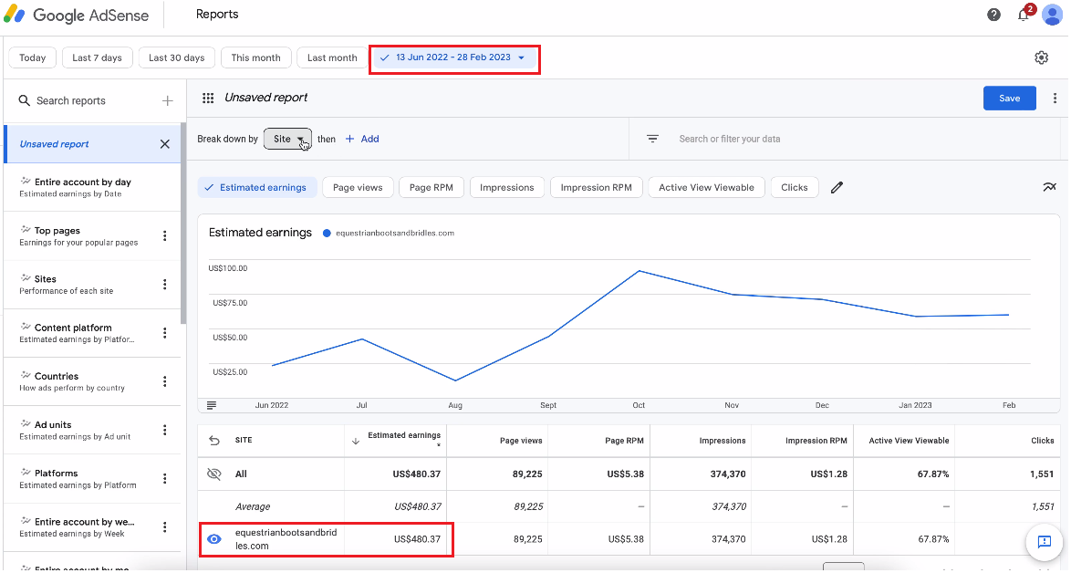
Task: Toggle the Clicks metric chip
Action: click(795, 188)
